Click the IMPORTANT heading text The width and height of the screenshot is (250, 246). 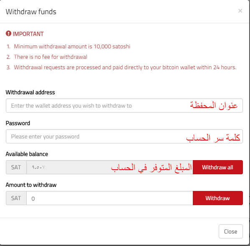[x=28, y=34]
